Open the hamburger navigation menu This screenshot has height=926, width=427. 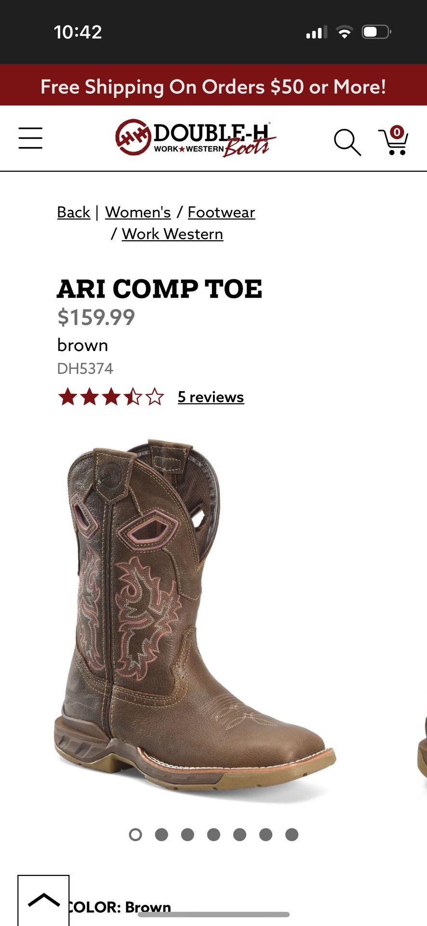[30, 138]
